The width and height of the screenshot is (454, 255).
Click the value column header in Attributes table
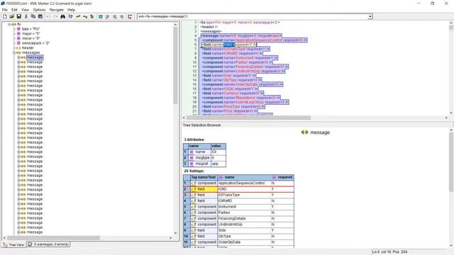(218, 146)
